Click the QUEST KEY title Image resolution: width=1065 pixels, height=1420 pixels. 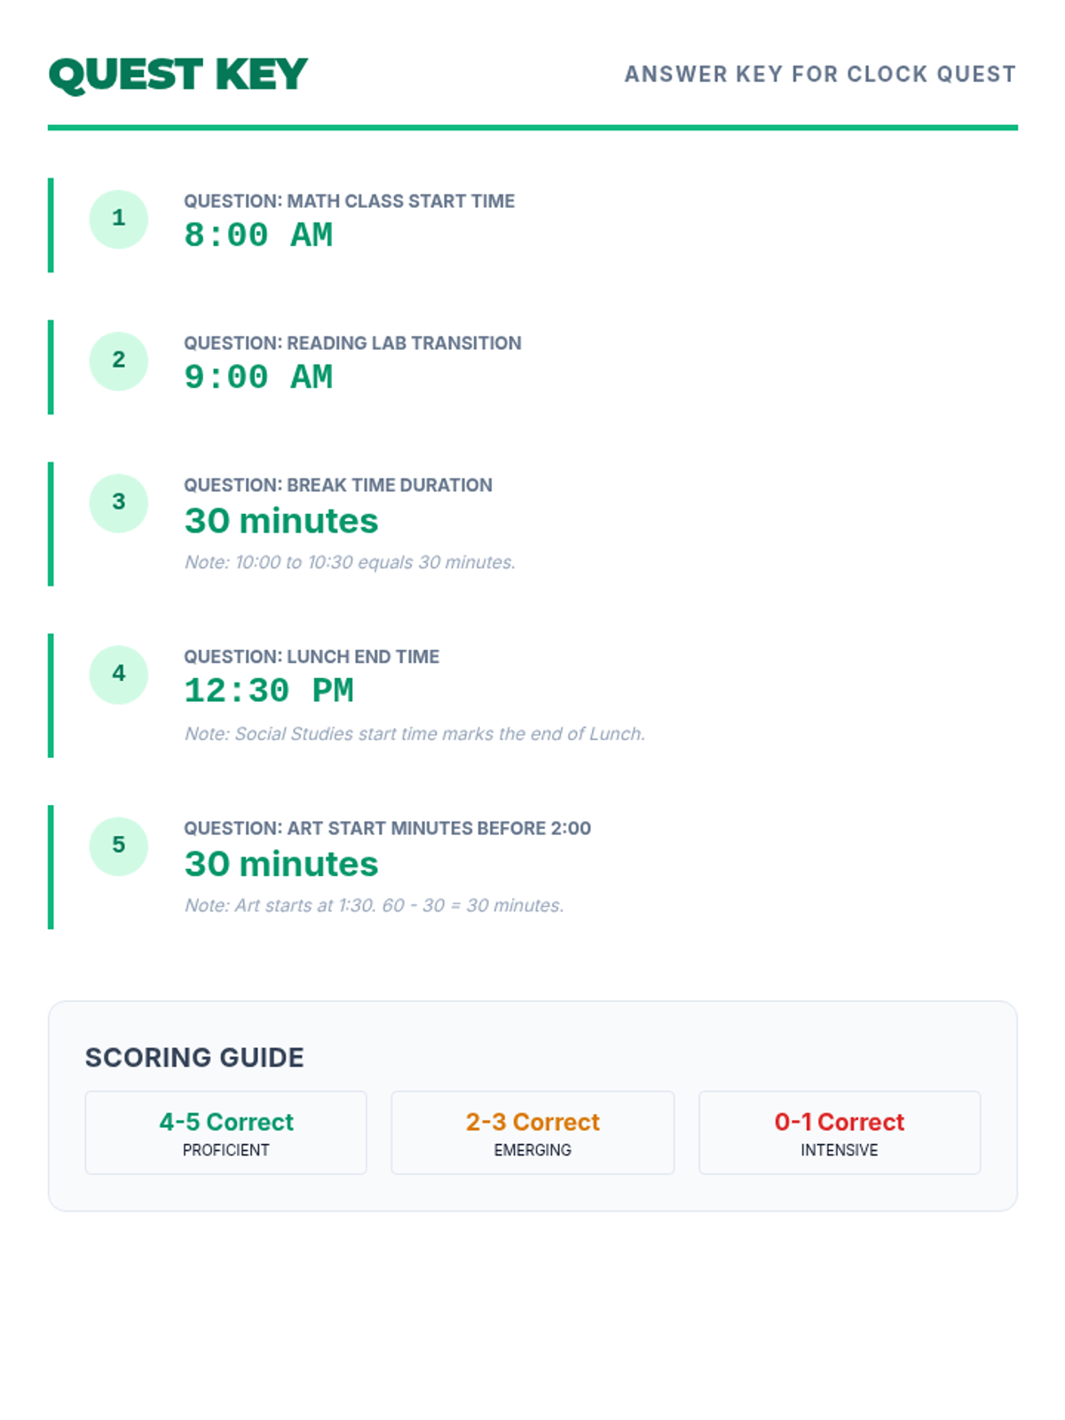(x=178, y=74)
